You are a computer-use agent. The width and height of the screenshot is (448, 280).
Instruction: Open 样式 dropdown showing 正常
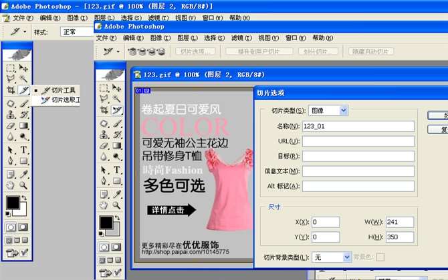click(x=77, y=32)
